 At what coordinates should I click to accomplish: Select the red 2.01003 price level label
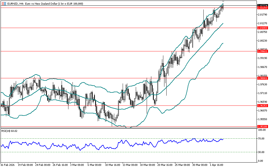click(x=263, y=28)
